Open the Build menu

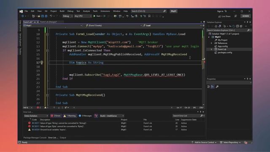coord(62,11)
